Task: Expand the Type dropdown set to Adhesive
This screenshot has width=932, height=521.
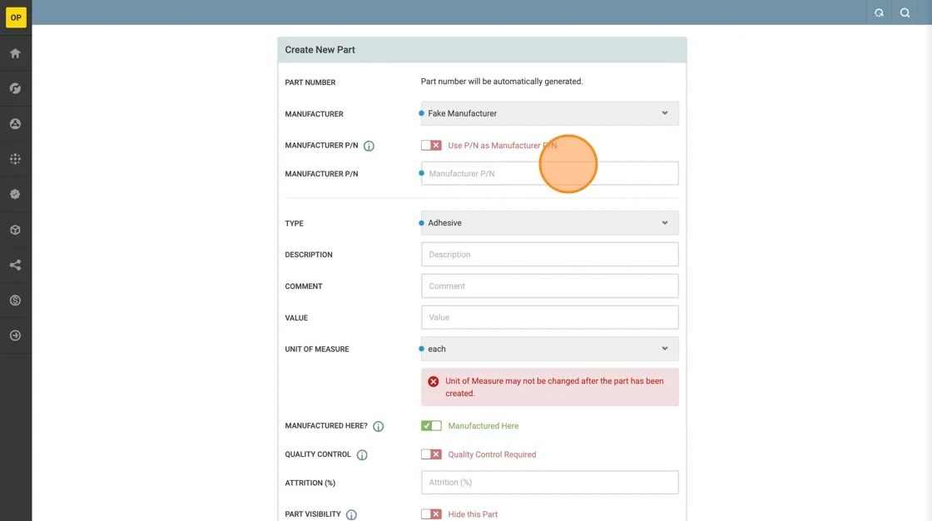Action: coord(549,223)
